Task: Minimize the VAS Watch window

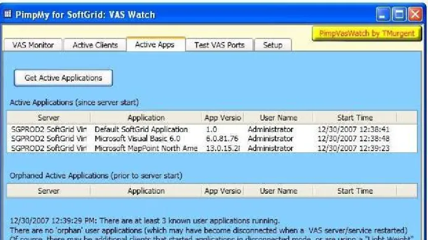Action: [383, 14]
